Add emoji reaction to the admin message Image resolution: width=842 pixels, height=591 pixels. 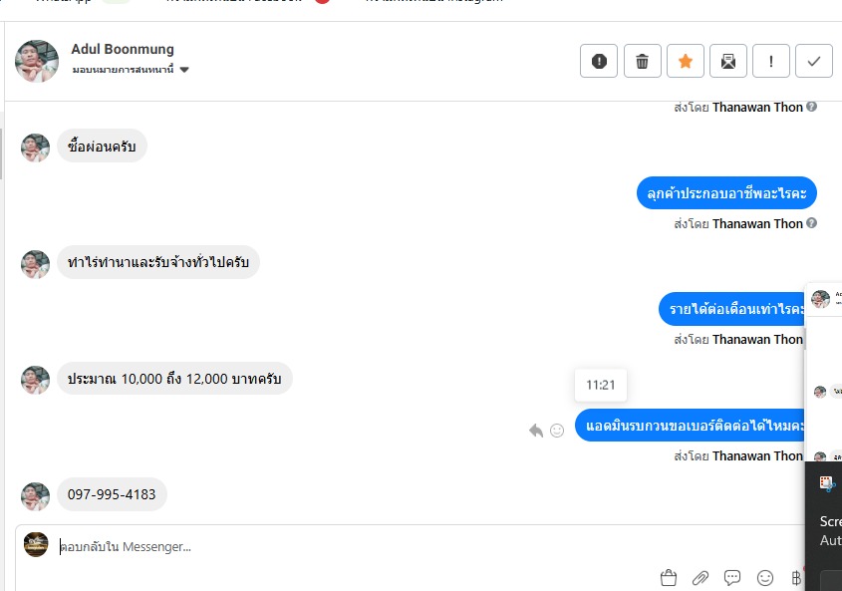[557, 431]
